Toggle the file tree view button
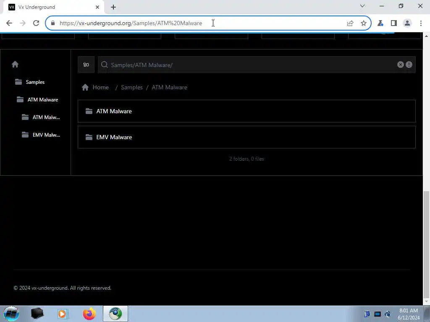The image size is (430, 322). [86, 65]
